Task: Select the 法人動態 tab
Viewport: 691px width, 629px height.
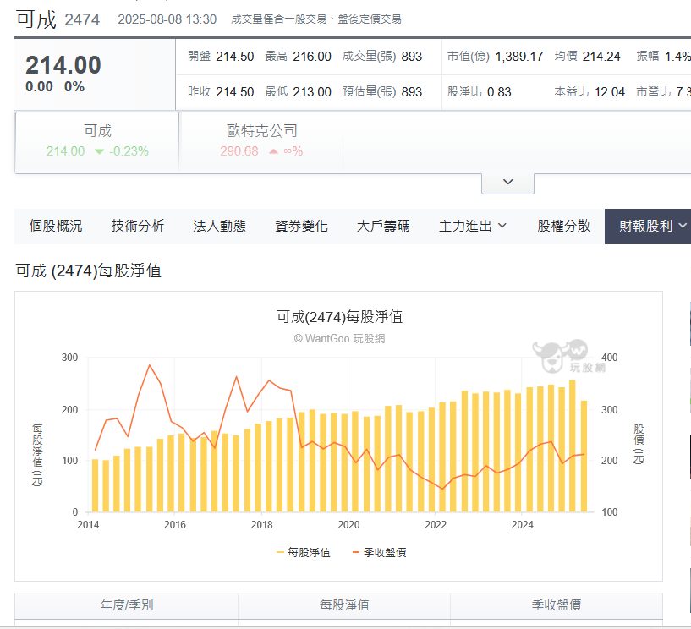Action: pyautogui.click(x=219, y=226)
